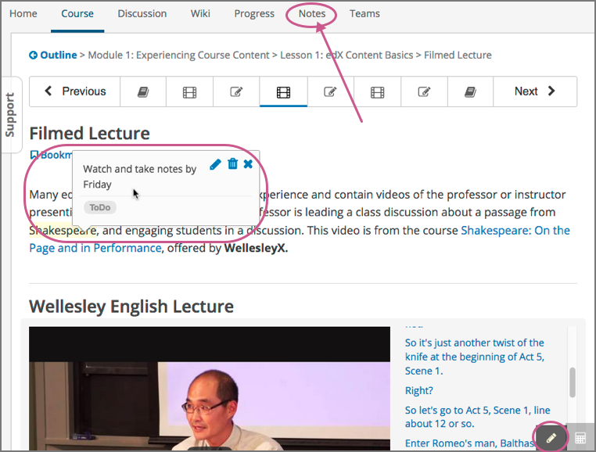Close the note popup with the X

(248, 164)
